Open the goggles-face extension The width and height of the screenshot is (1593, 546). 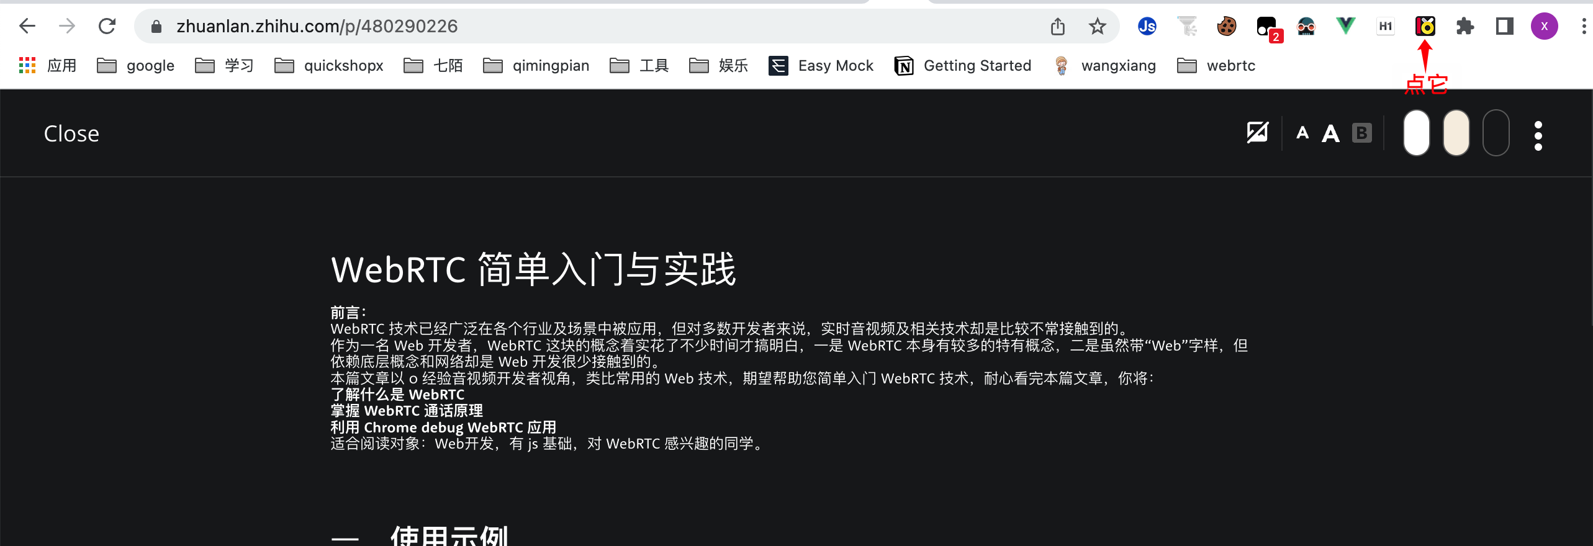click(x=1306, y=26)
